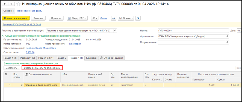The image size is (242, 102).
Task: Click the Организация input field
Action: point(191,37)
